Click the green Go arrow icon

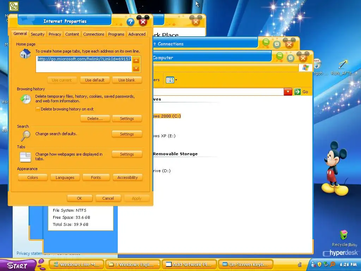tap(298, 92)
